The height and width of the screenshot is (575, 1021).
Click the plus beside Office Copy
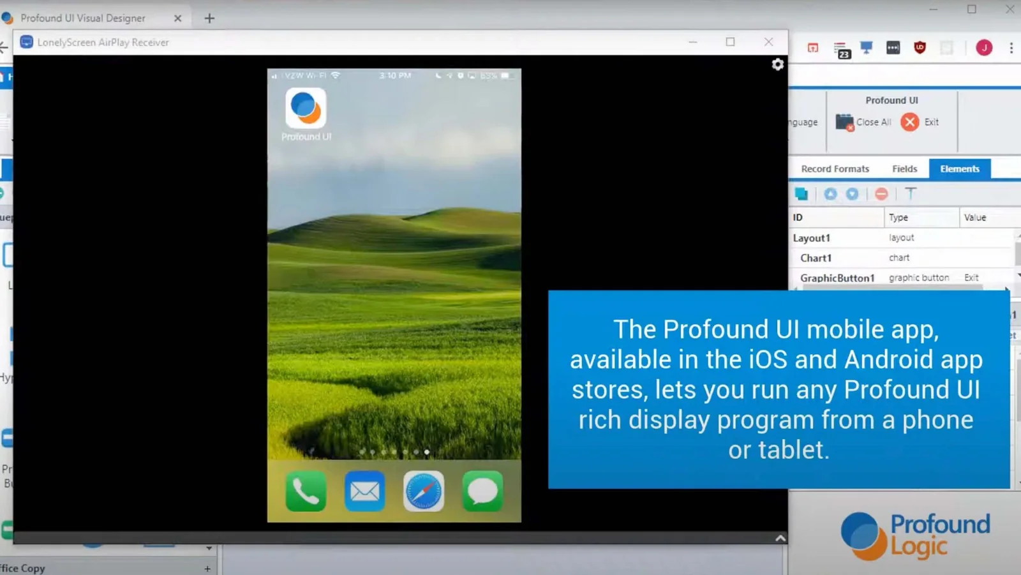click(207, 568)
